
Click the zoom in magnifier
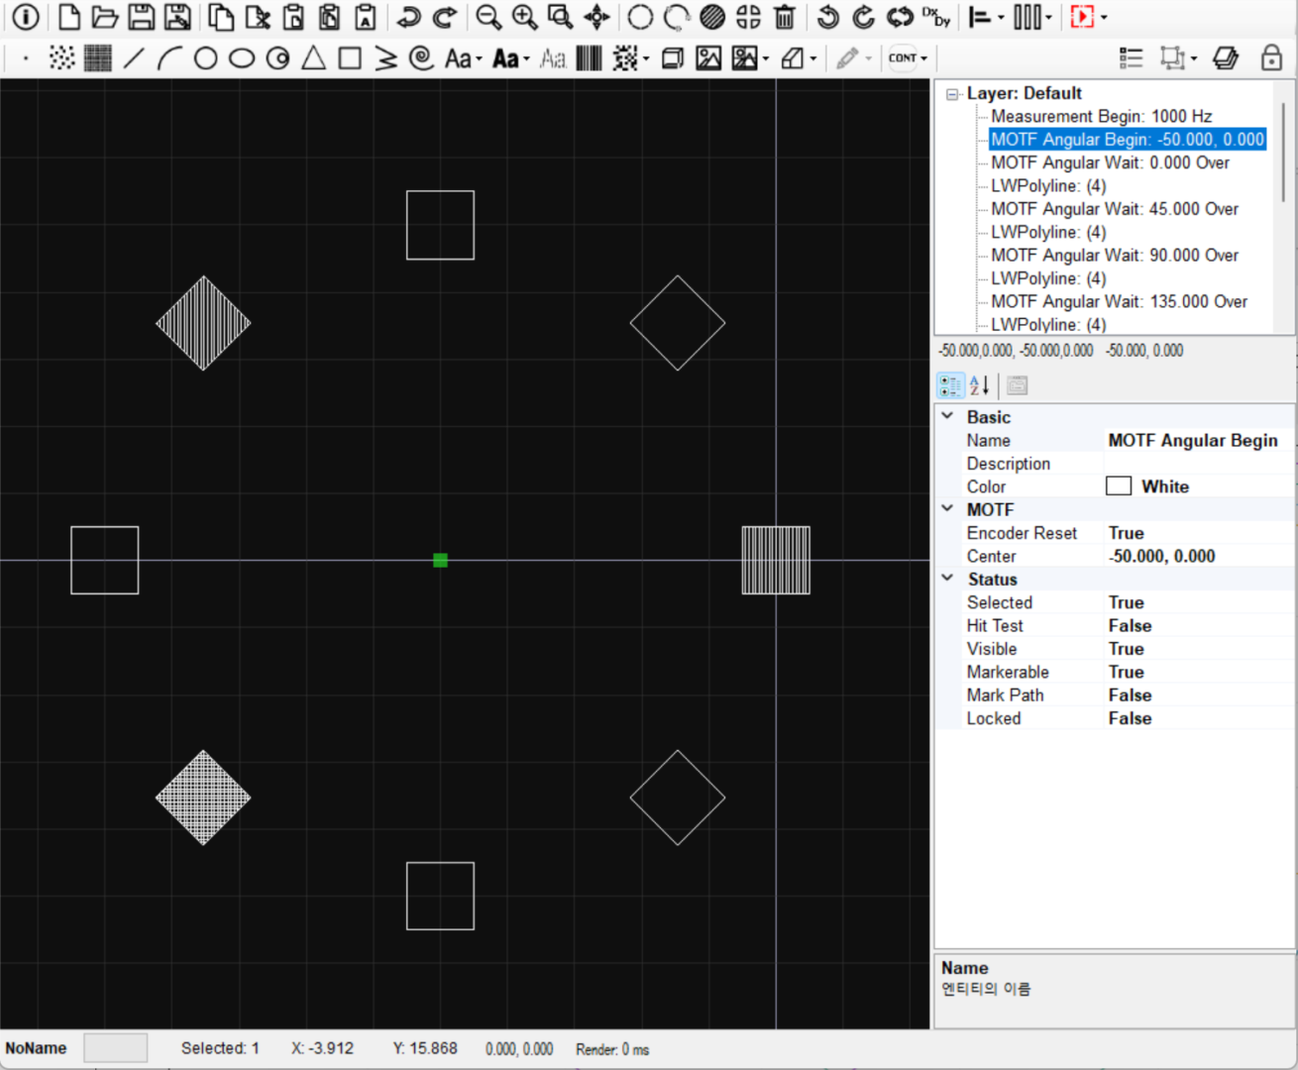pos(524,17)
